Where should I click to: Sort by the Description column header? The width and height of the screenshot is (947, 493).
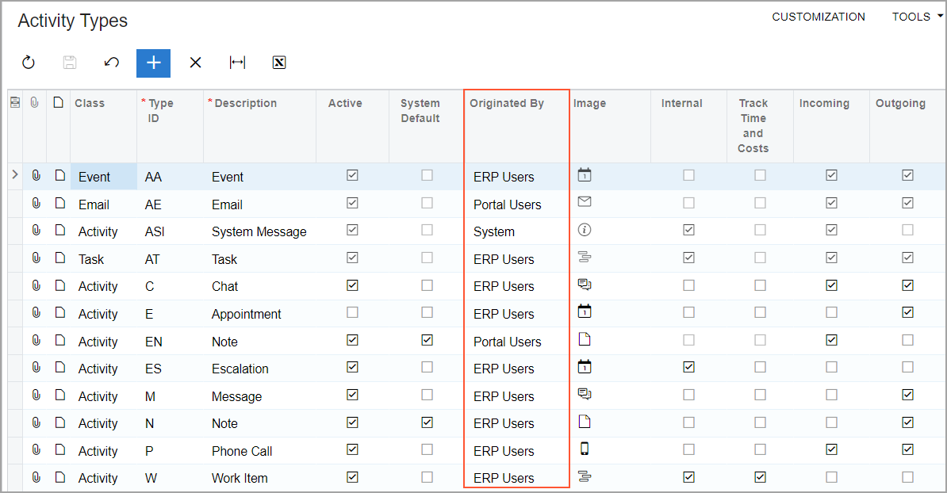[246, 103]
